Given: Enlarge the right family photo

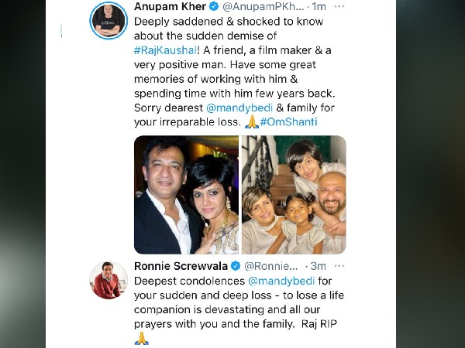Looking at the screenshot, I should [x=294, y=195].
